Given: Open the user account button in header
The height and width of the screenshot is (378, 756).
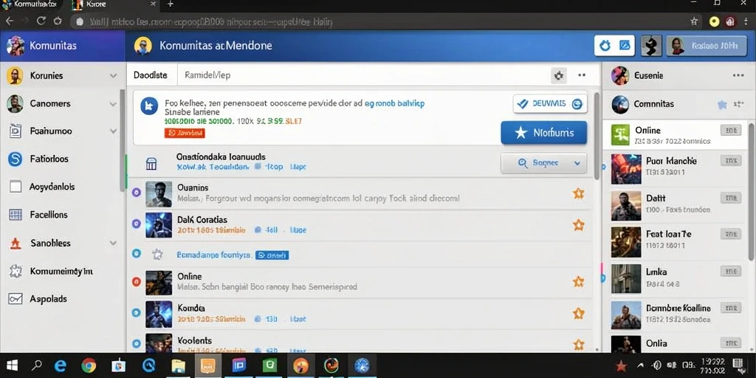Looking at the screenshot, I should (707, 46).
